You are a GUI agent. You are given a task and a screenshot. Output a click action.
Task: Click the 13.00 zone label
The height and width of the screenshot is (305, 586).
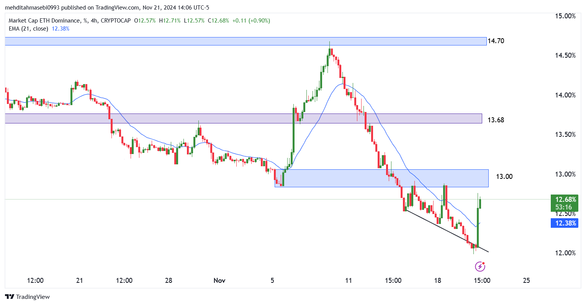504,177
